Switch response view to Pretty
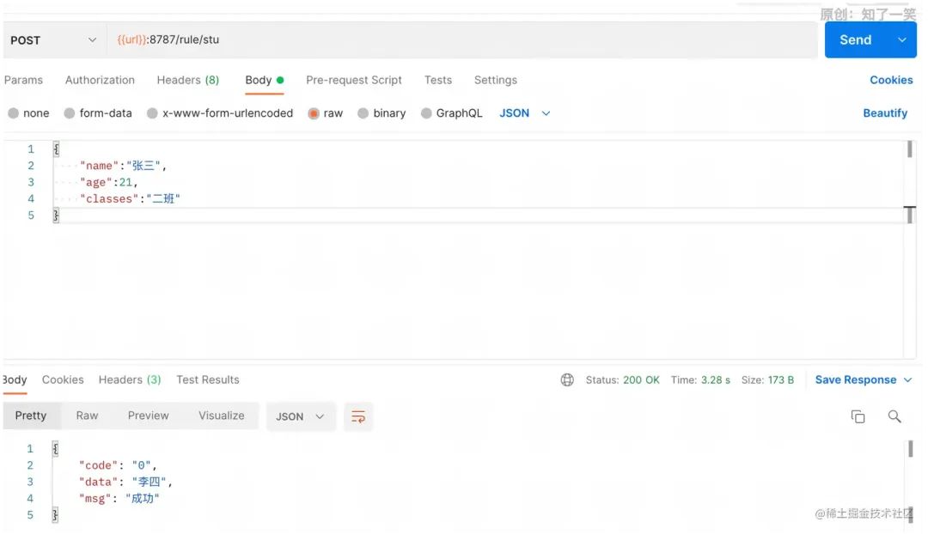Image resolution: width=928 pixels, height=534 pixels. pos(31,416)
